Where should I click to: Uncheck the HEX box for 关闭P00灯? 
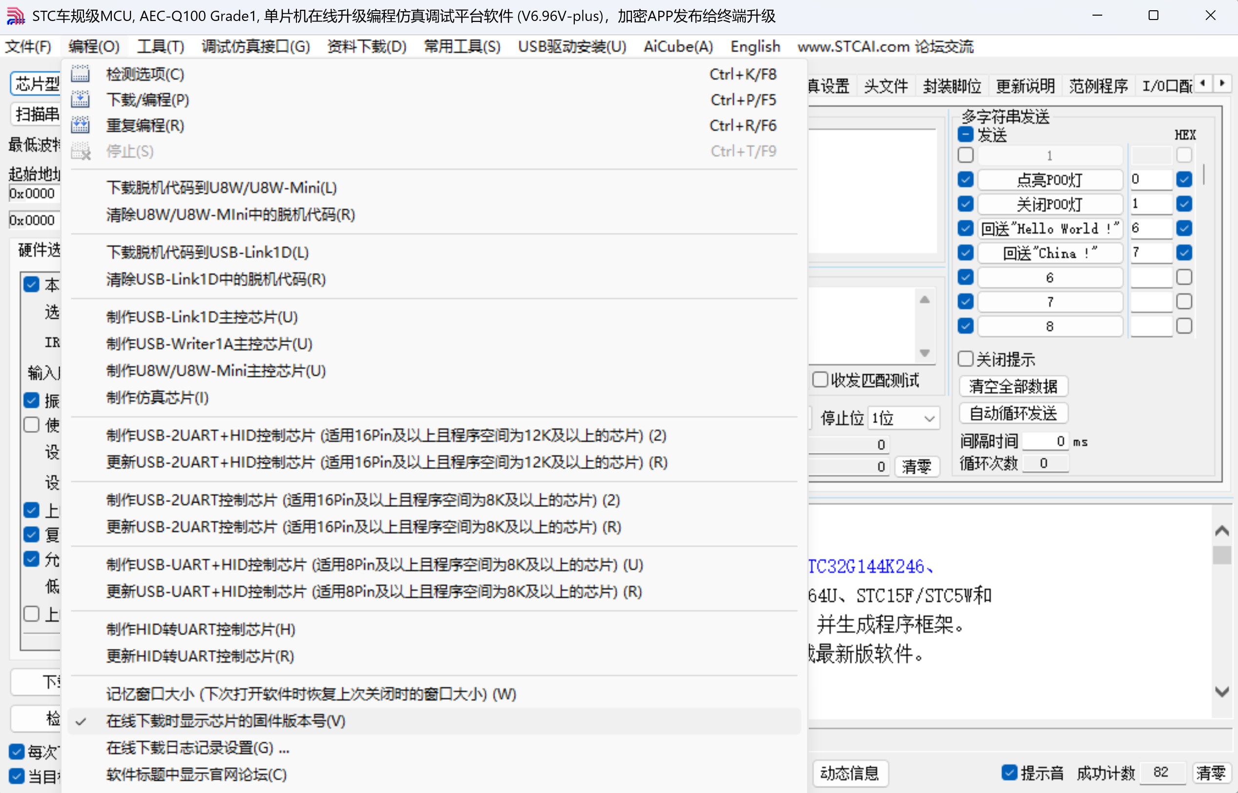coord(1184,204)
